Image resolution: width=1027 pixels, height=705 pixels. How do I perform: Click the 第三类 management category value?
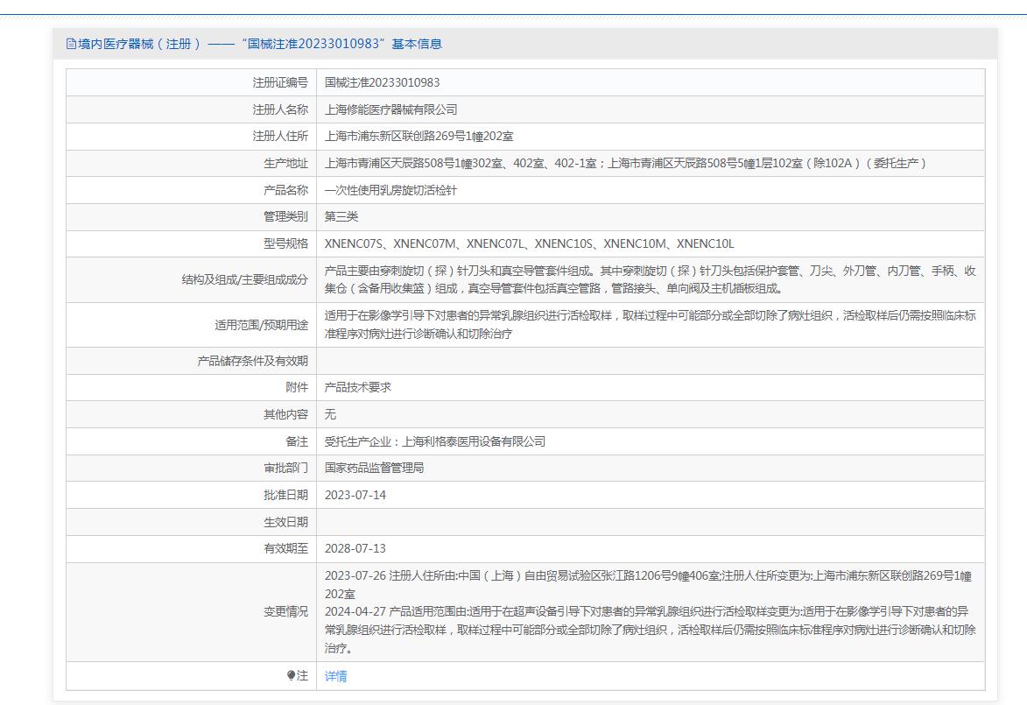(x=341, y=216)
